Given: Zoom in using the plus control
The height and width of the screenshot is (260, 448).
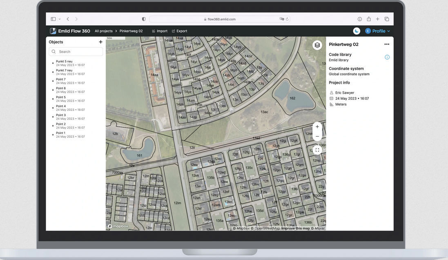Looking at the screenshot, I should click(317, 126).
